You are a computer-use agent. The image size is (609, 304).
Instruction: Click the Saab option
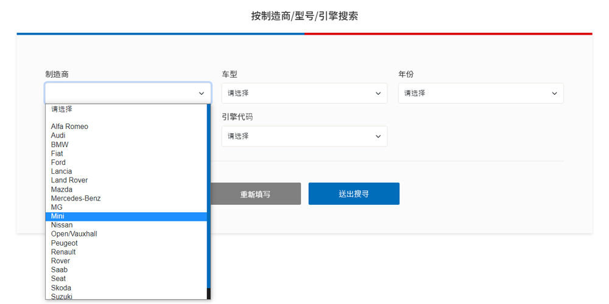(x=126, y=270)
